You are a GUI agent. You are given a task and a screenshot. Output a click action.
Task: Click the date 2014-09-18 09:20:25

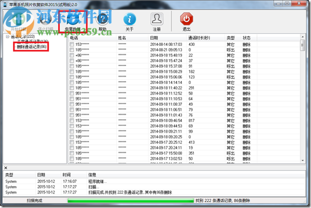(166, 137)
